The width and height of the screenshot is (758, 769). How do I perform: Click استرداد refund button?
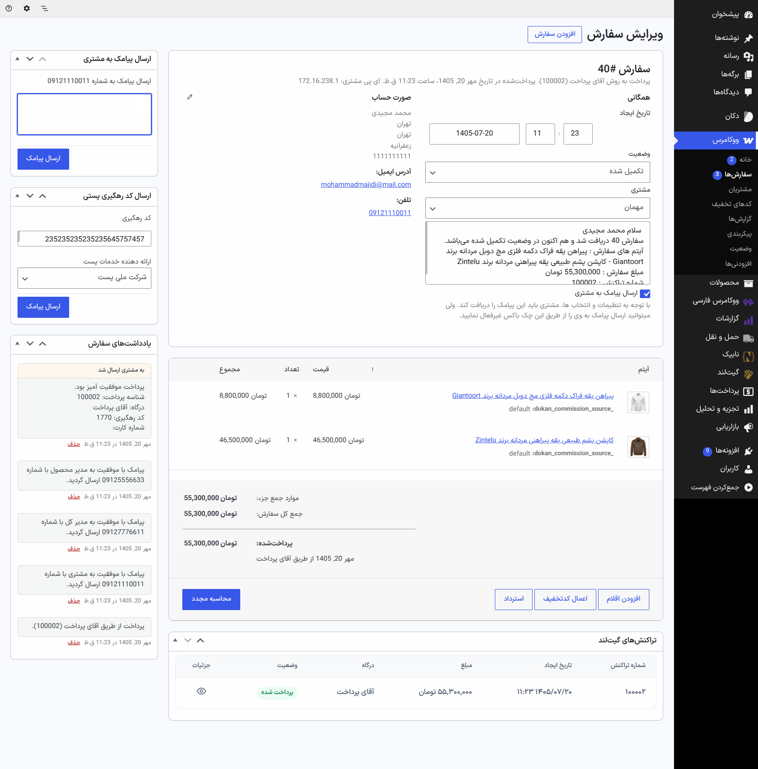tap(514, 599)
